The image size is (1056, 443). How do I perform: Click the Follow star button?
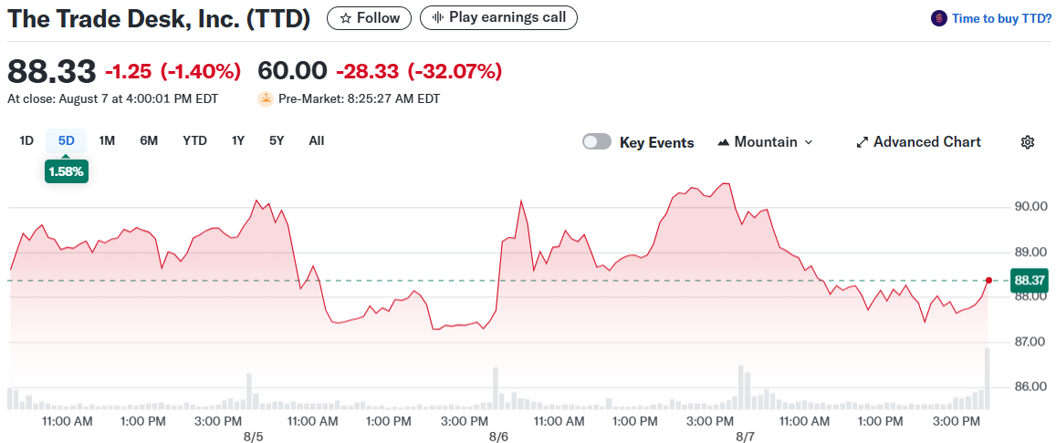369,18
